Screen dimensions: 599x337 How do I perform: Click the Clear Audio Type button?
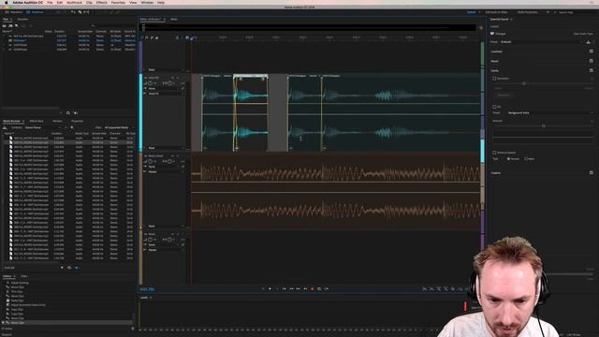[582, 34]
